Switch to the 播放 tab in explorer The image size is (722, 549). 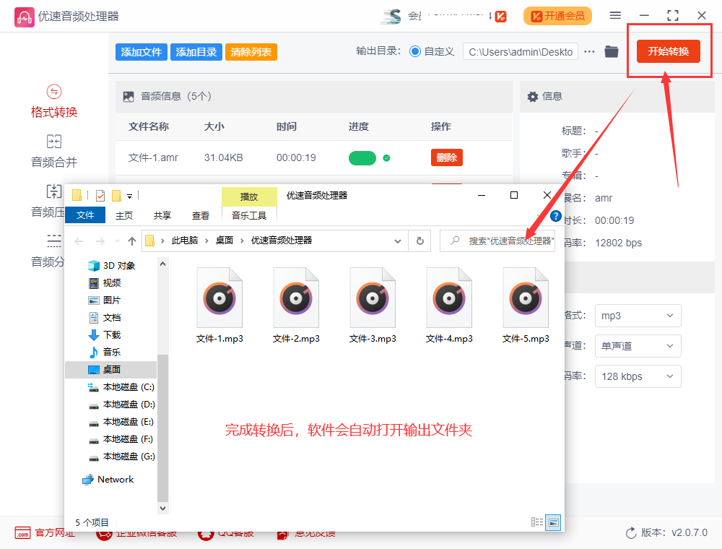click(250, 196)
